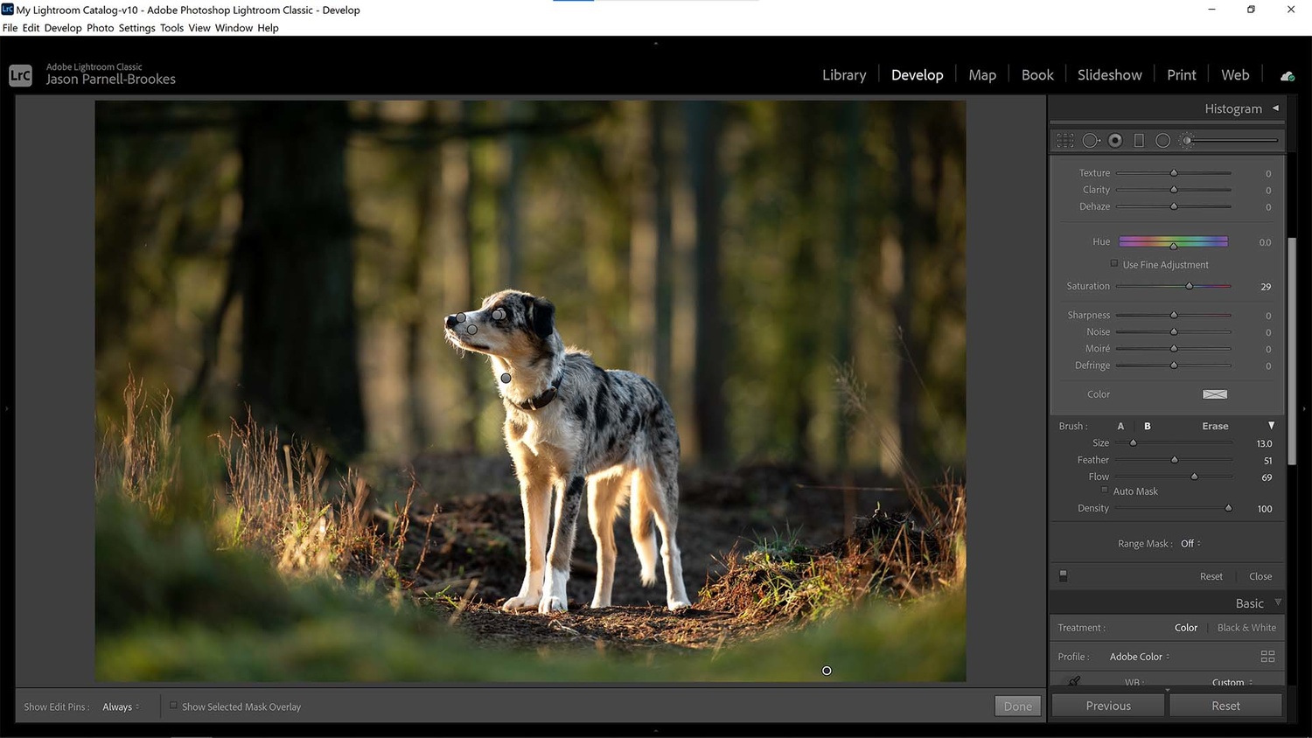Open the cloud sync status icon

pos(1288,76)
